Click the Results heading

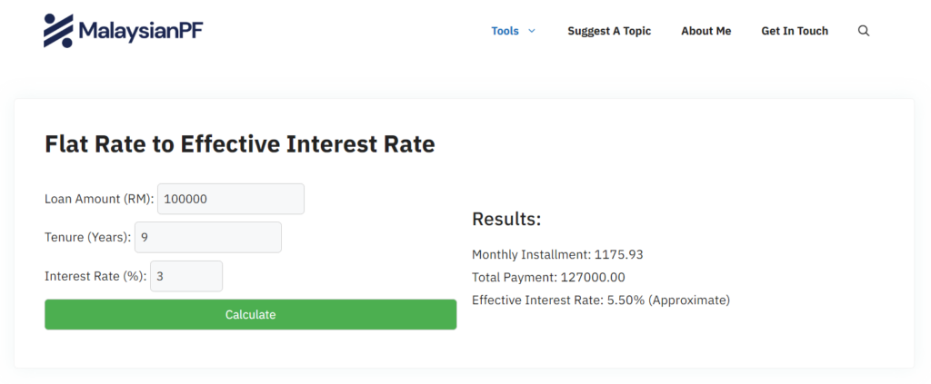pyautogui.click(x=506, y=219)
